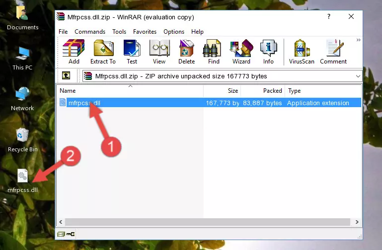Open the Help menu

point(197,32)
